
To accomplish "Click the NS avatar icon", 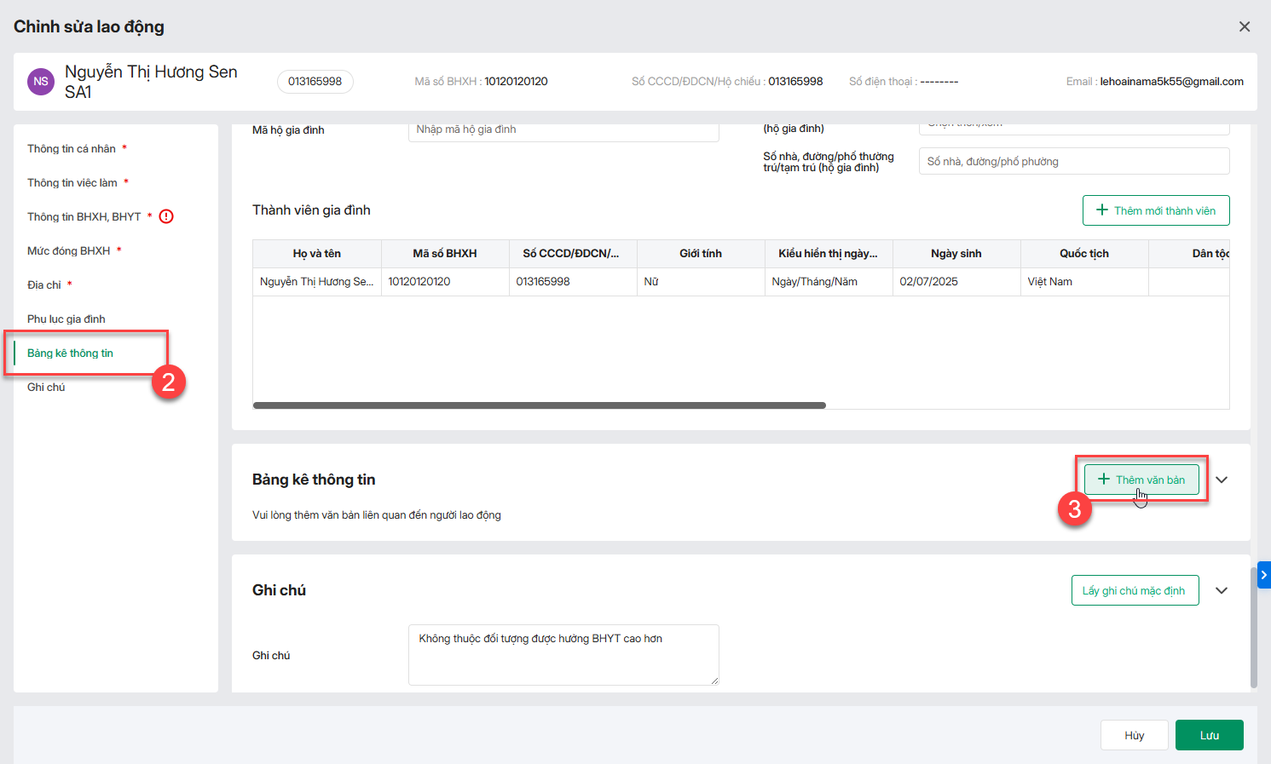I will (41, 82).
